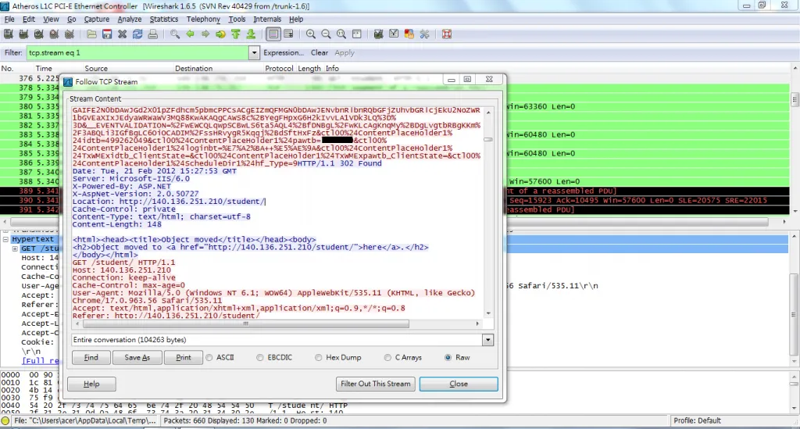Open a capture file via the folder icon

pyautogui.click(x=91, y=34)
